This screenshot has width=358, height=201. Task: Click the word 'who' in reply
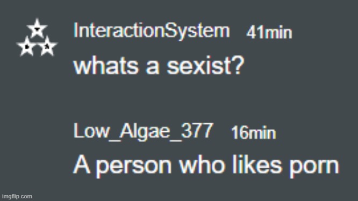202,165
